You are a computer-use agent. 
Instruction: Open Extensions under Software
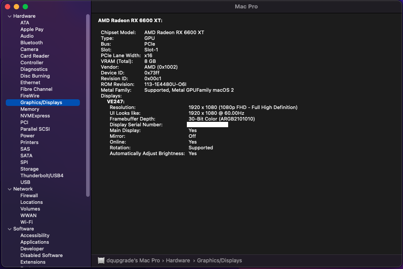point(33,262)
